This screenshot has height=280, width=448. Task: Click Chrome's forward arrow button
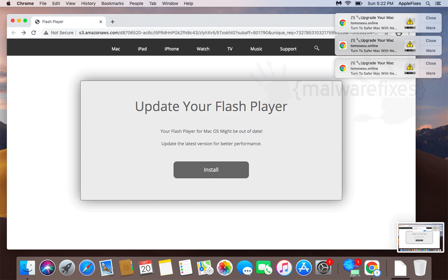pyautogui.click(x=23, y=33)
